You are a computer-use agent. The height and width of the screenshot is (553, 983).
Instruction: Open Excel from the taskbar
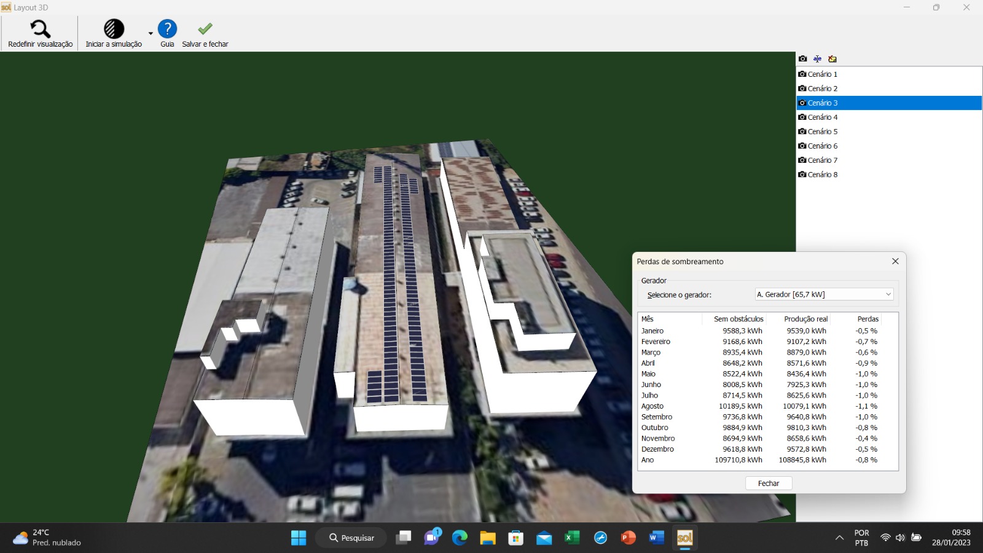tap(572, 538)
